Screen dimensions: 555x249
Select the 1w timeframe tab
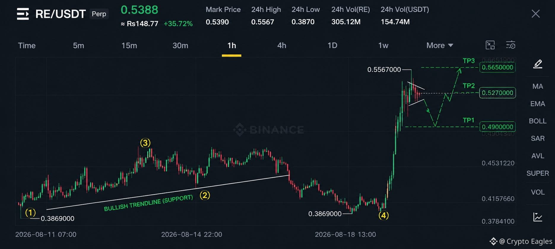coord(383,45)
